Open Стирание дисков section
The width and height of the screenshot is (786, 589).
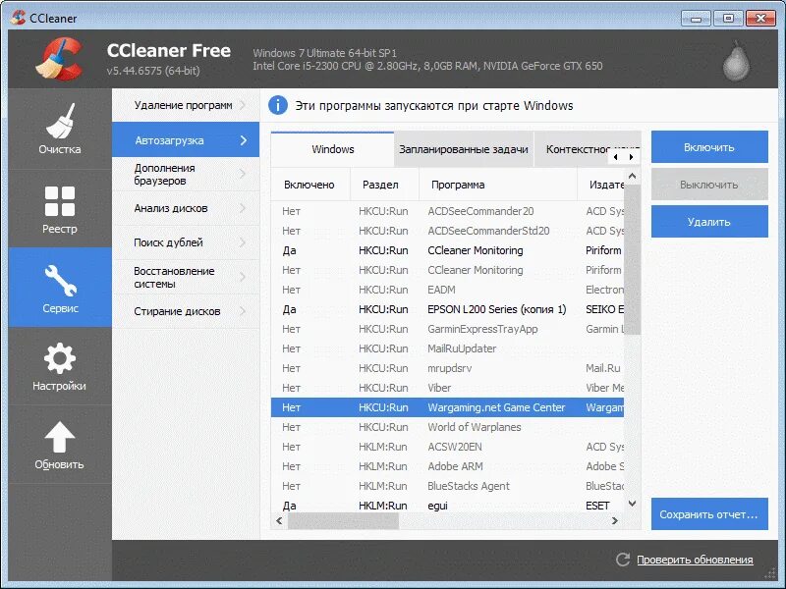[x=186, y=311]
